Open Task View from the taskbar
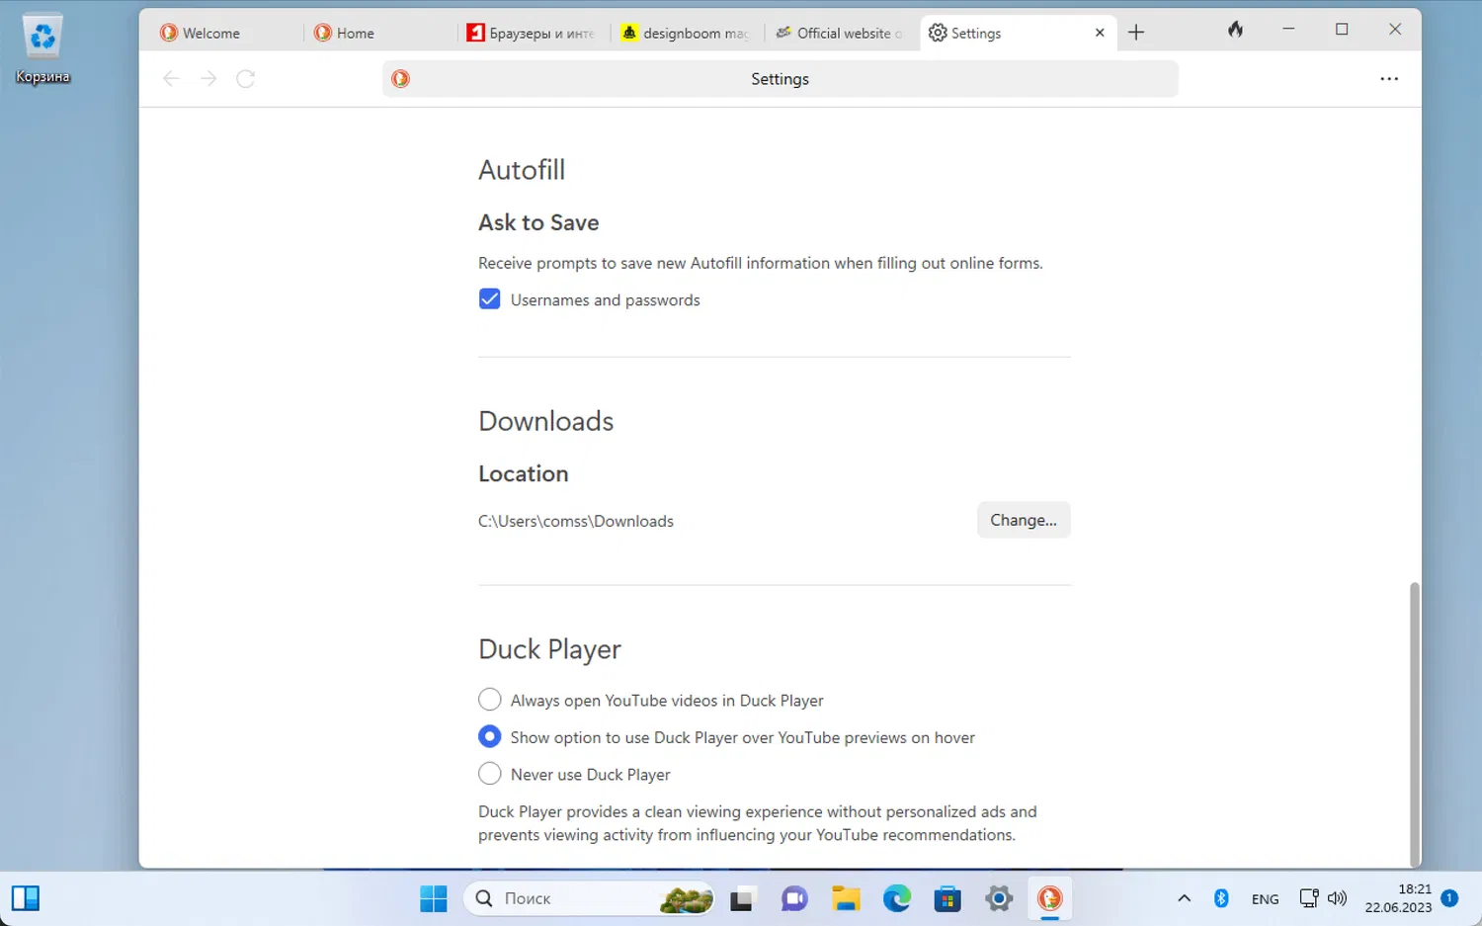The image size is (1482, 926). (x=741, y=898)
